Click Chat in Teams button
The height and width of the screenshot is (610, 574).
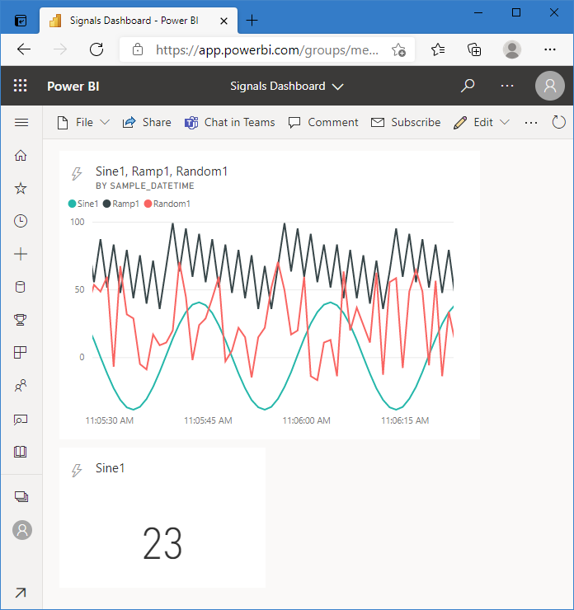tap(229, 123)
